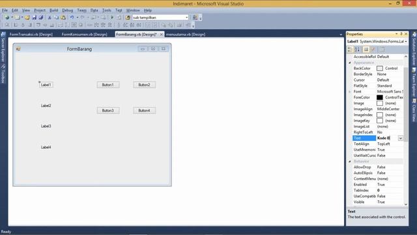Close the FormBarang.vb [Design] tab
Image resolution: width=417 pixels, height=235 pixels.
(x=161, y=35)
